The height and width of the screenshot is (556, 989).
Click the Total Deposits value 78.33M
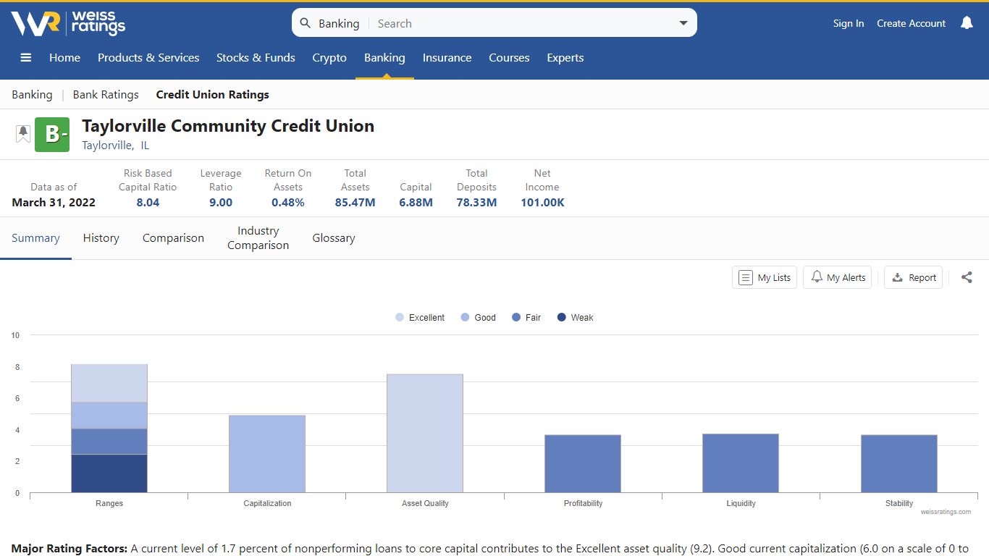(476, 203)
